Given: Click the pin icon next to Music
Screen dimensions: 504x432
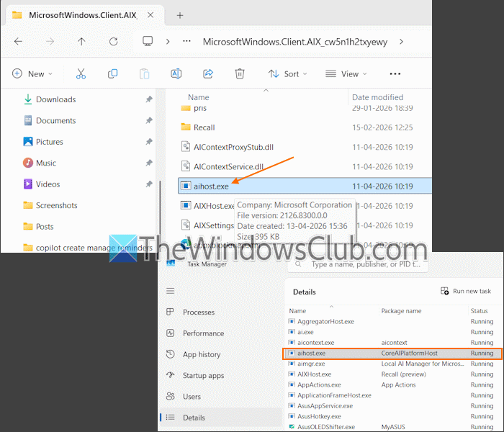Looking at the screenshot, I should [x=149, y=163].
